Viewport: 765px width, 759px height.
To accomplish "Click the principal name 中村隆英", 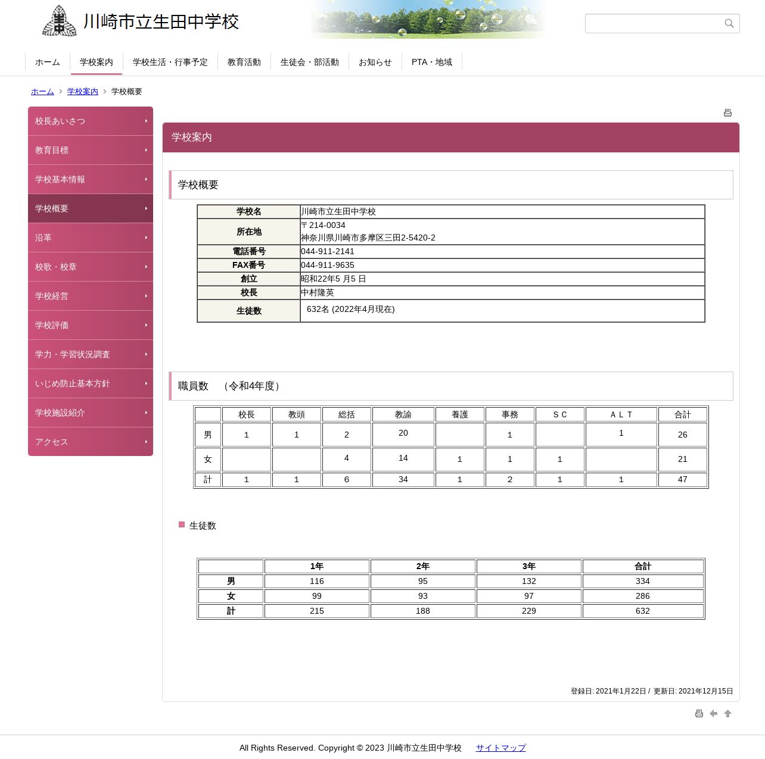I will pyautogui.click(x=318, y=292).
